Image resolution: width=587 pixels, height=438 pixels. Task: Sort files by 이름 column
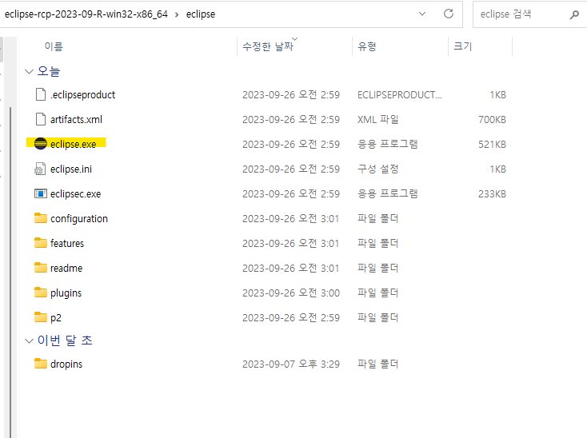(54, 46)
